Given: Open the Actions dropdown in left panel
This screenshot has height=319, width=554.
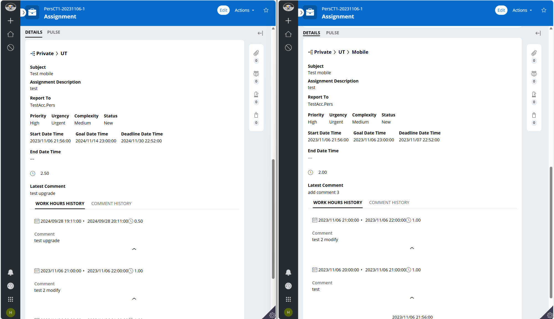Looking at the screenshot, I should [244, 10].
